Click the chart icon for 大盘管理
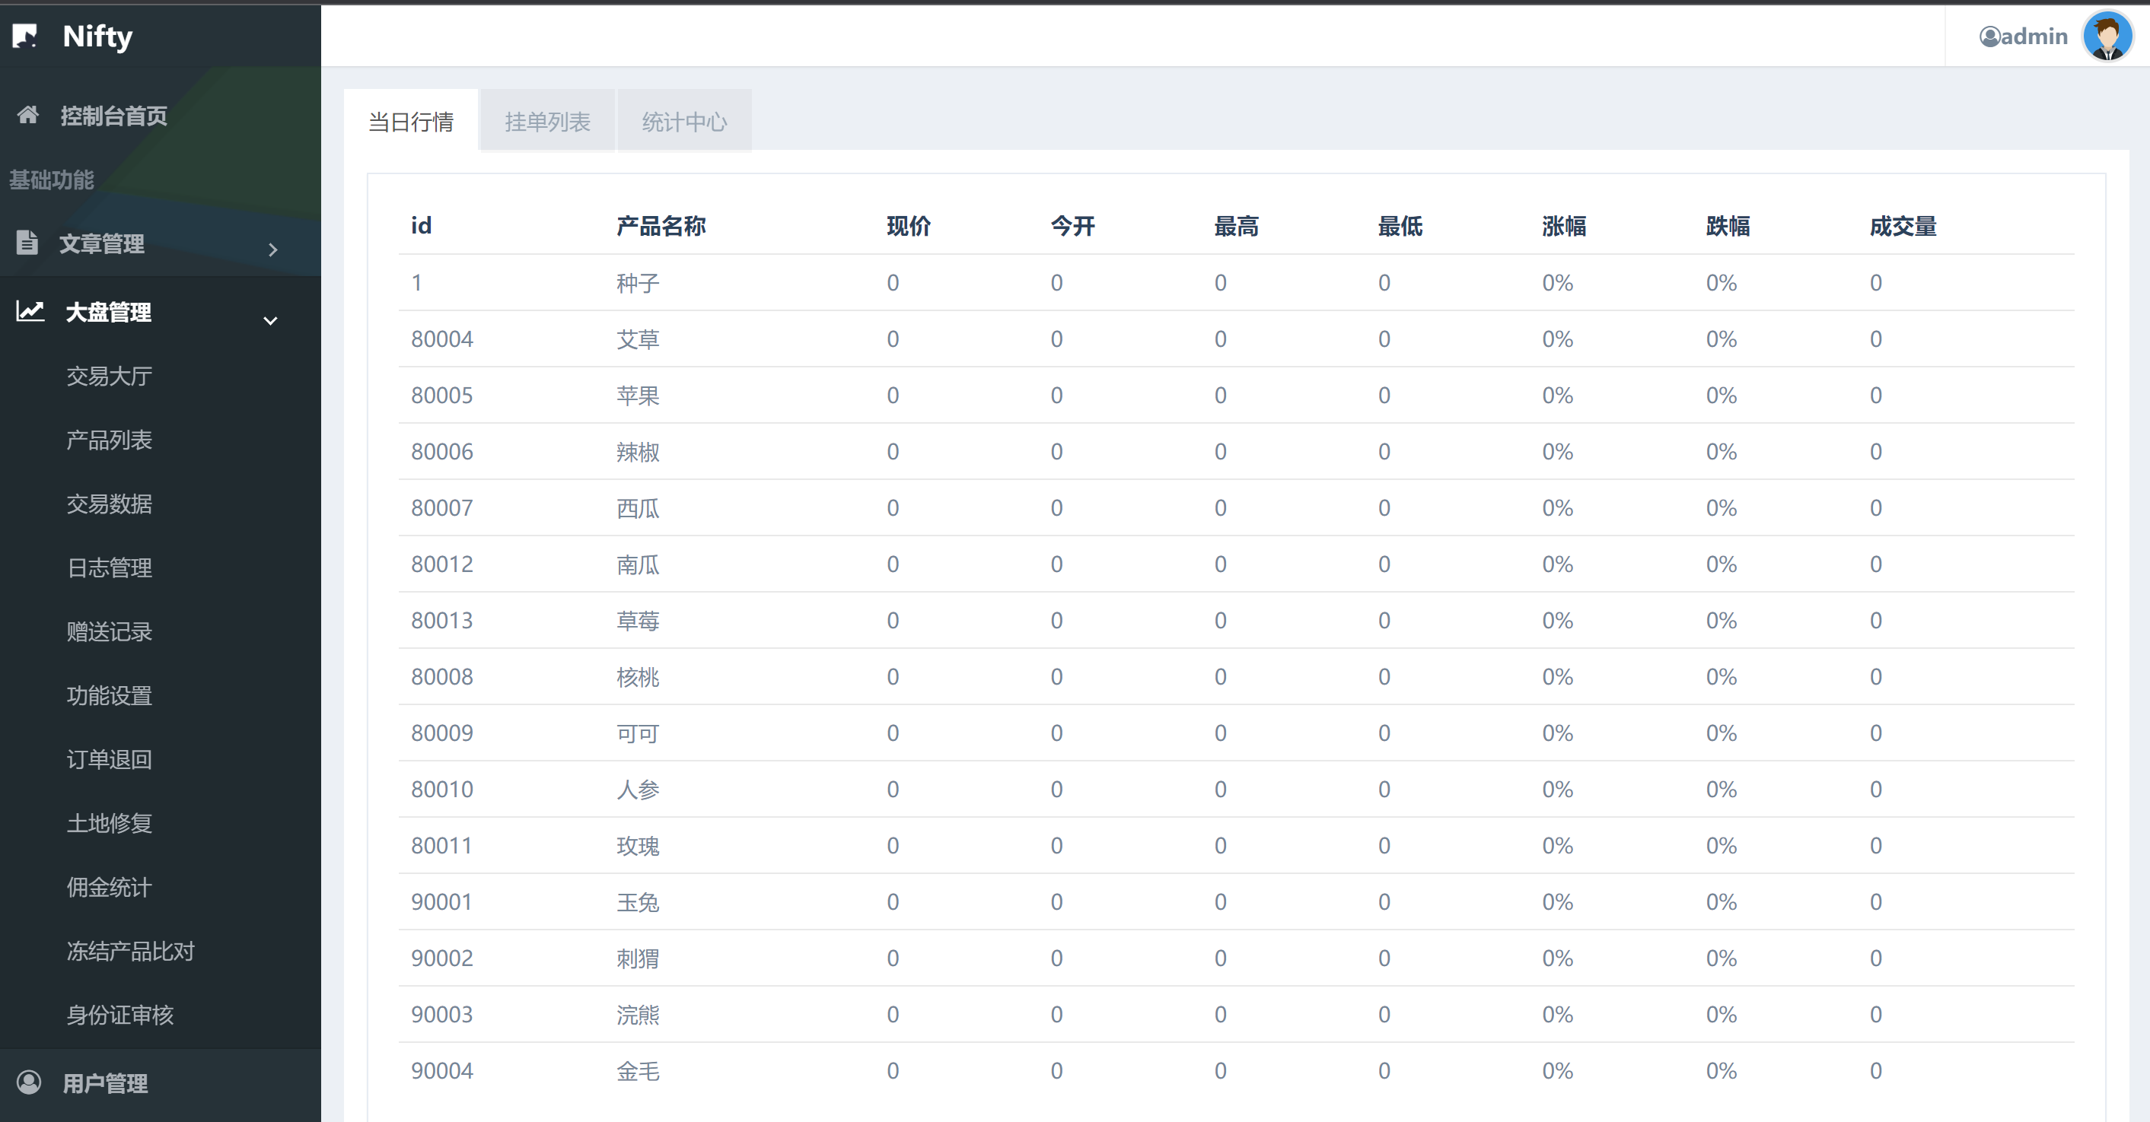The width and height of the screenshot is (2150, 1122). pos(30,311)
